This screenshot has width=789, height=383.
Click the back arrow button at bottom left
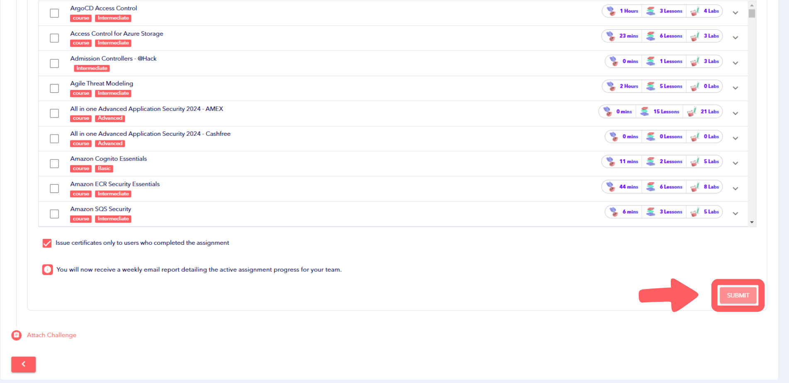pos(23,364)
